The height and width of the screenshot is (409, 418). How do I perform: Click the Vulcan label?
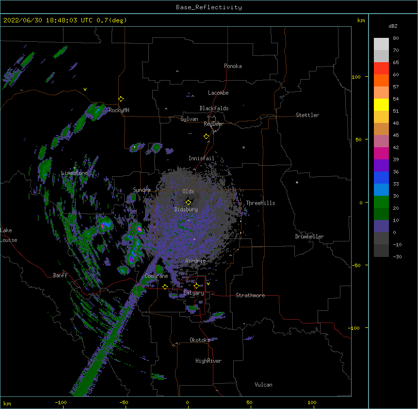pyautogui.click(x=263, y=385)
